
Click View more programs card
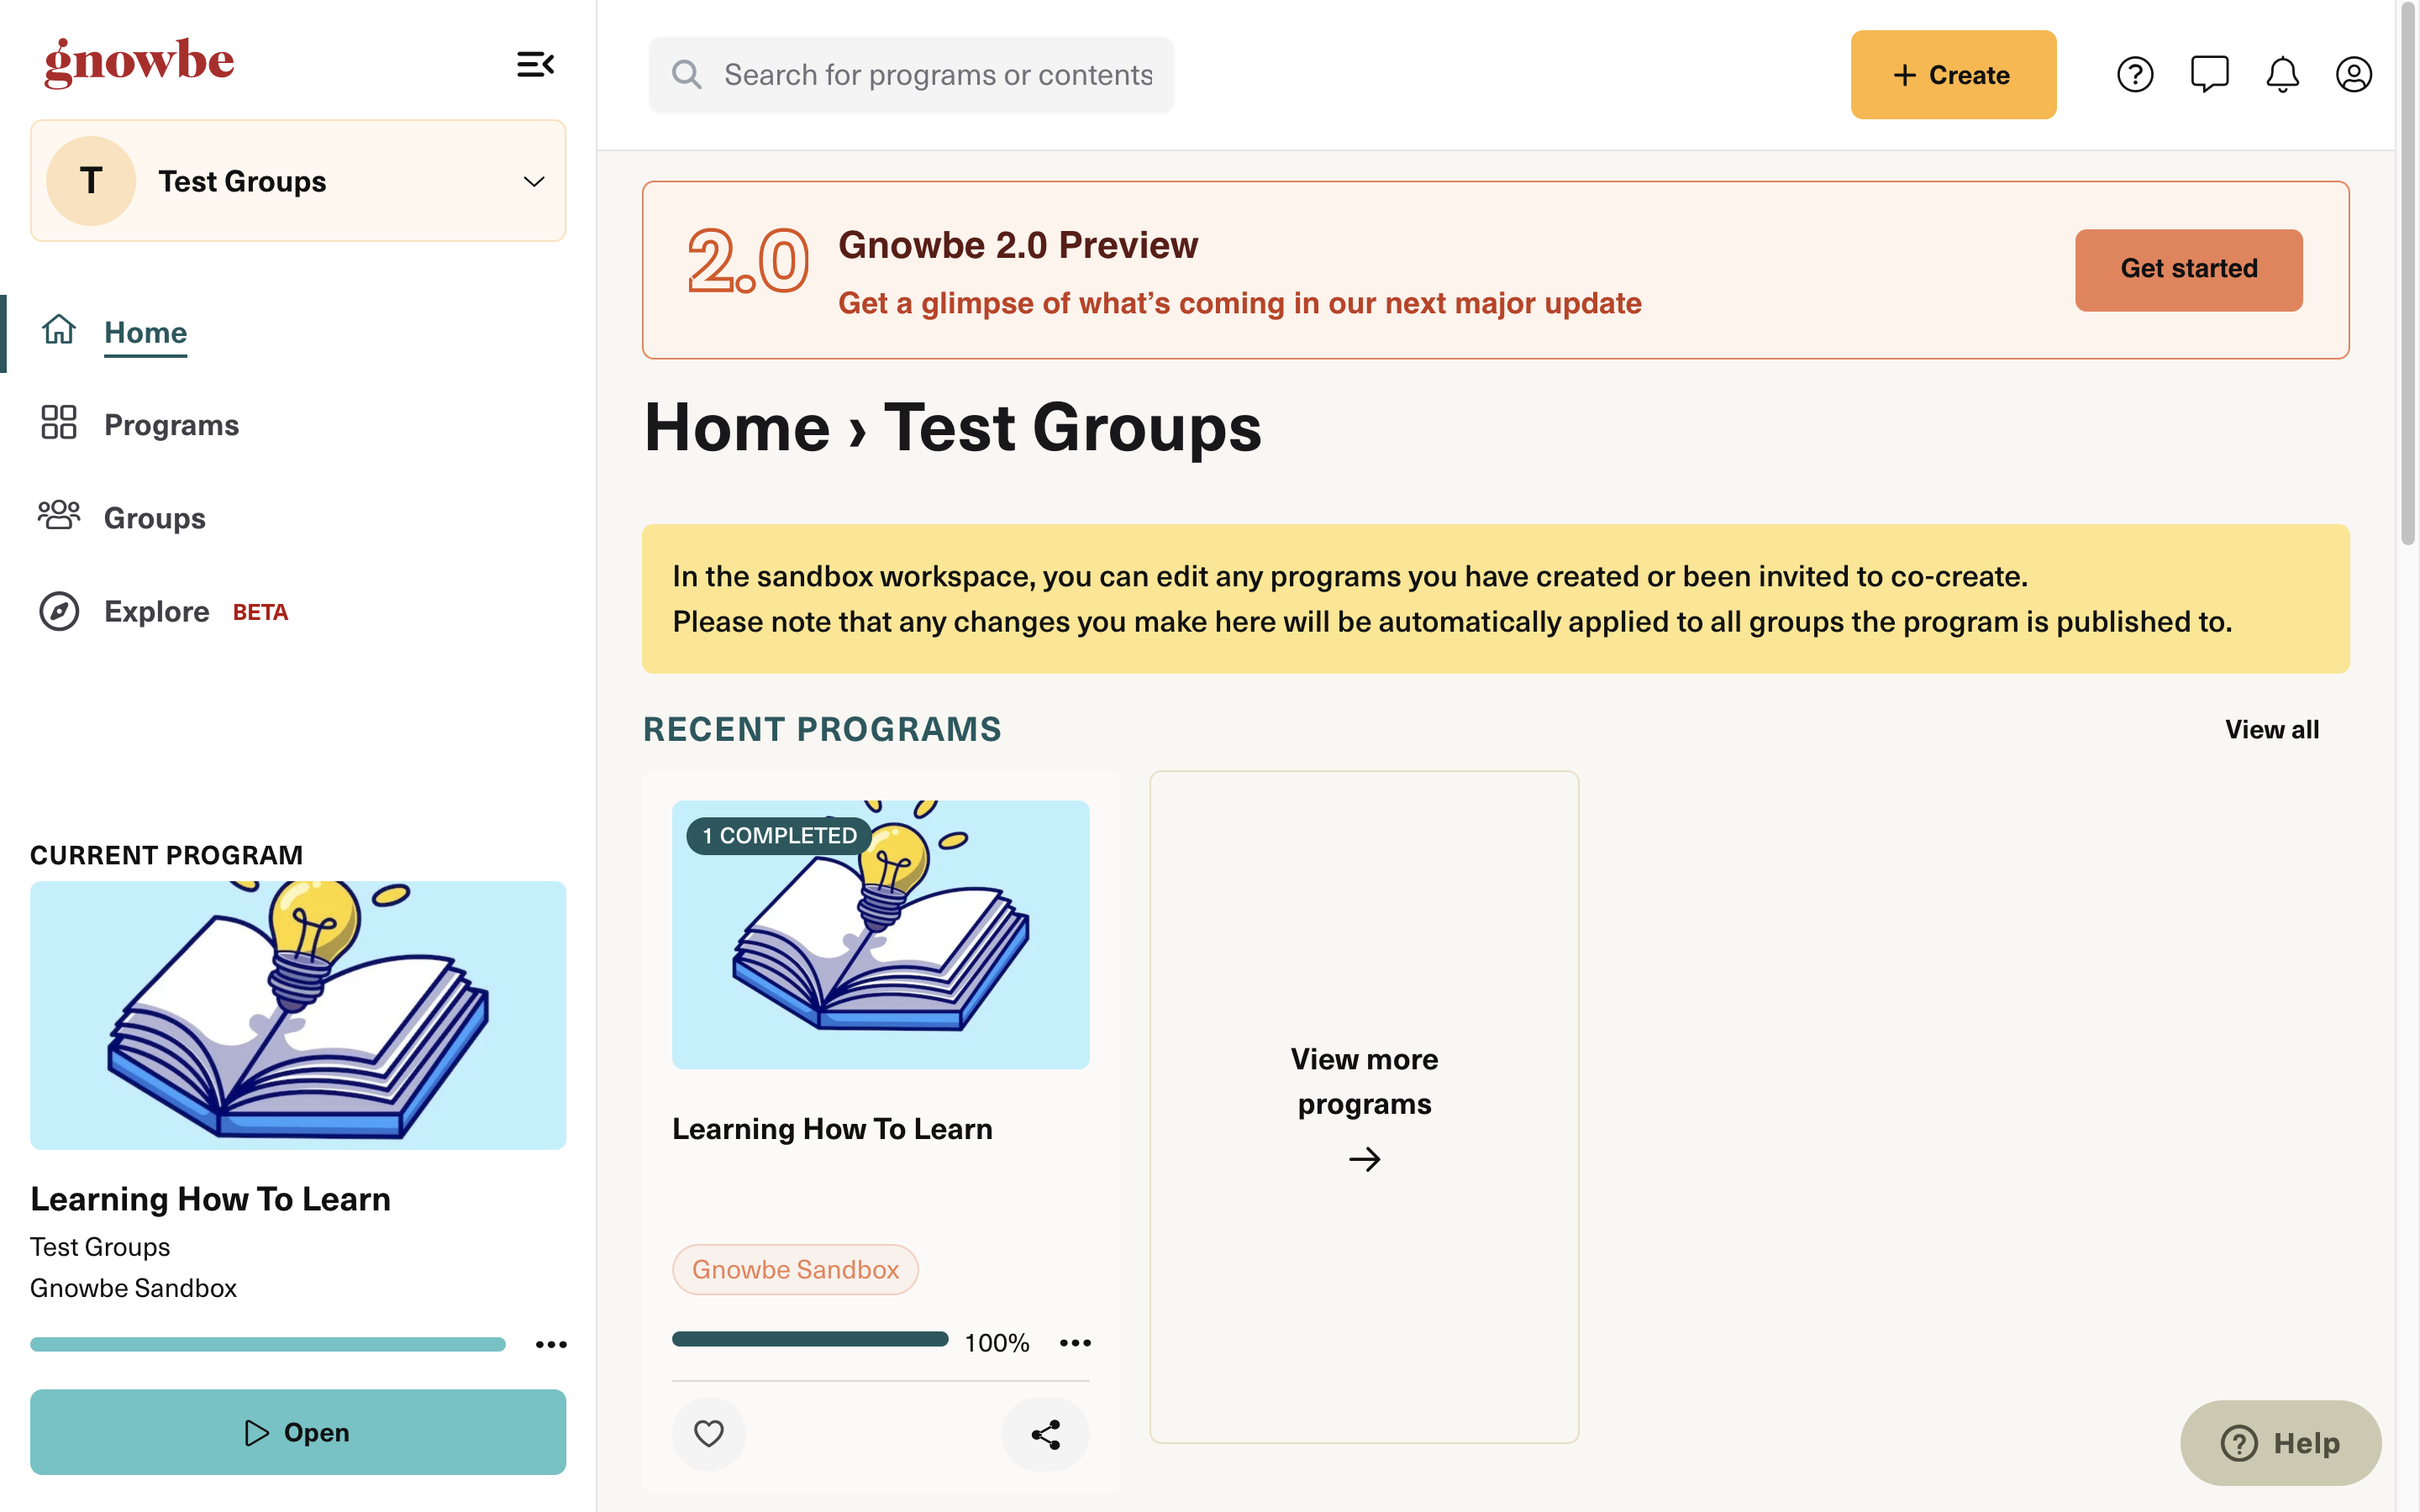coord(1364,1106)
